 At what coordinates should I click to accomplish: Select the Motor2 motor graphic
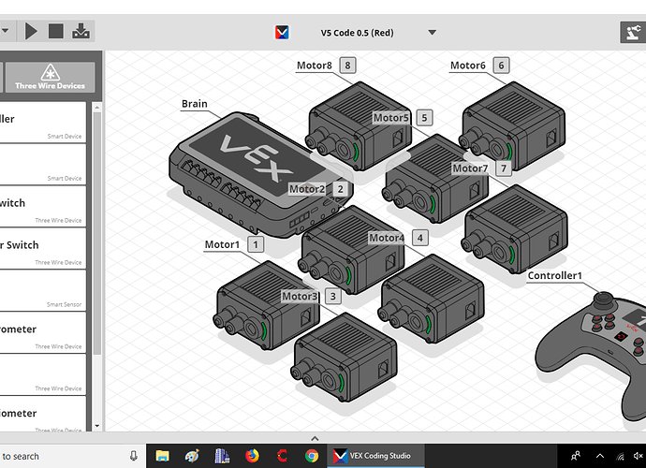[352, 250]
